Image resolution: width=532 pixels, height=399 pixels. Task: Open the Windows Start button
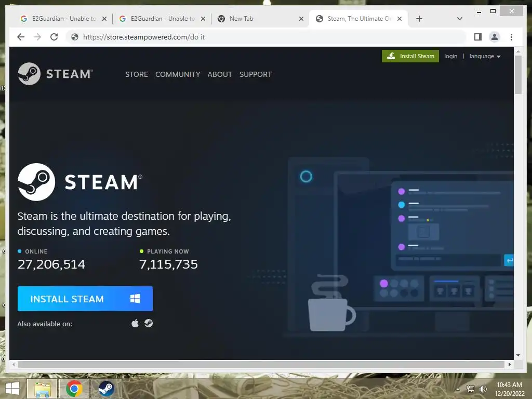12,389
